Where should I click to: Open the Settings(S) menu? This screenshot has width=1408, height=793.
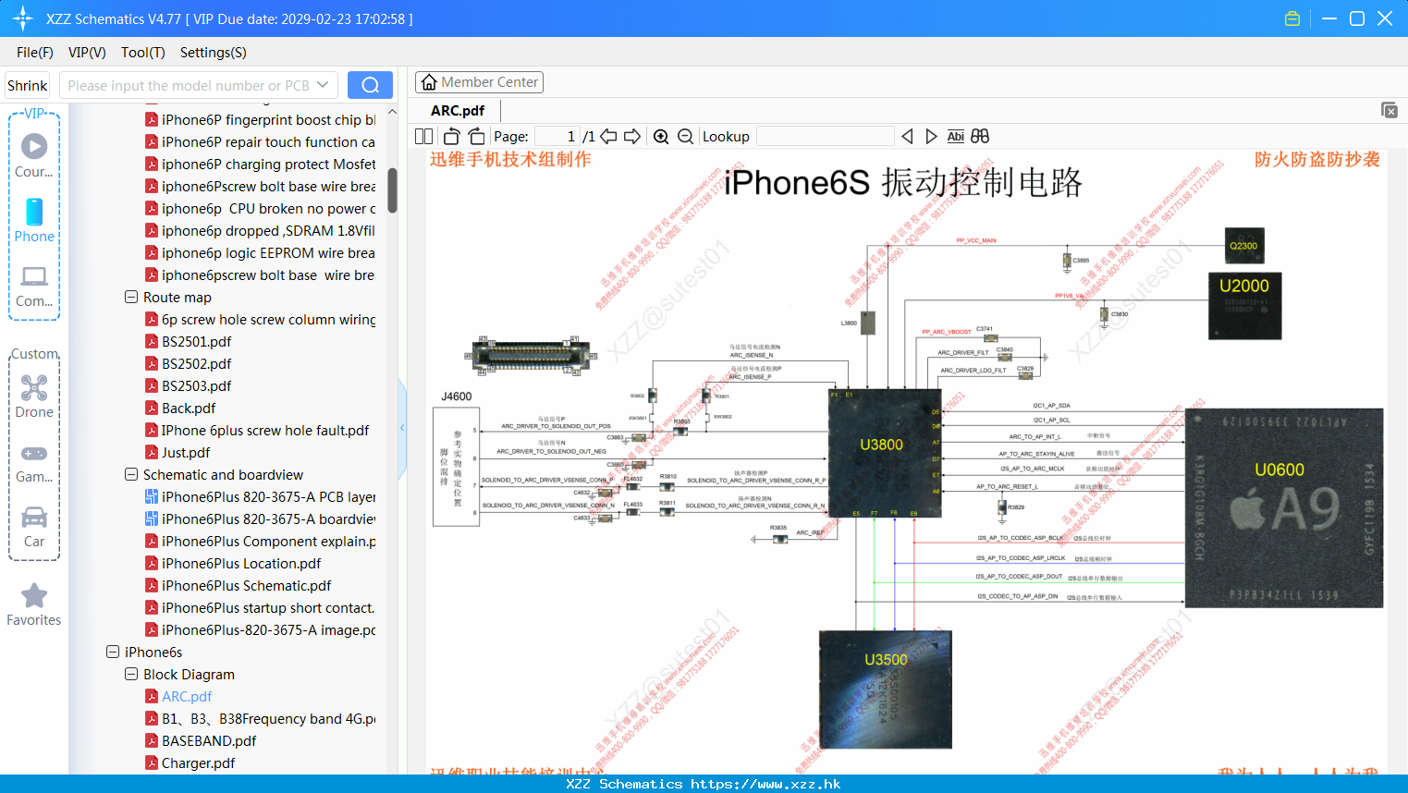(x=214, y=53)
